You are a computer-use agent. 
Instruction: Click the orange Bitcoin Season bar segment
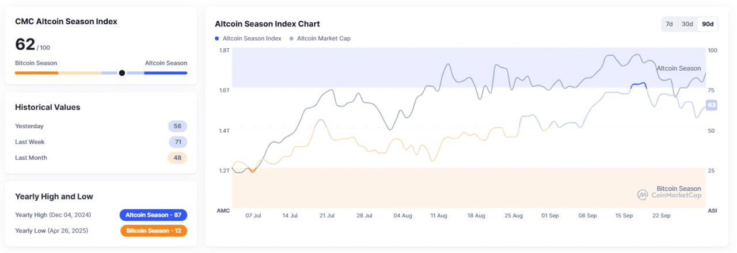pyautogui.click(x=36, y=73)
